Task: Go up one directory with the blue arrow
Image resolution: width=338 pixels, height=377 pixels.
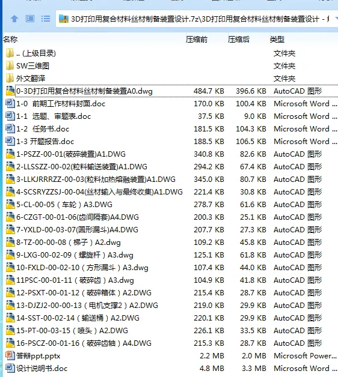Action: 14,19
